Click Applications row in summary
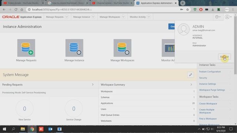This screenshot has width=237, height=133. [148, 103]
